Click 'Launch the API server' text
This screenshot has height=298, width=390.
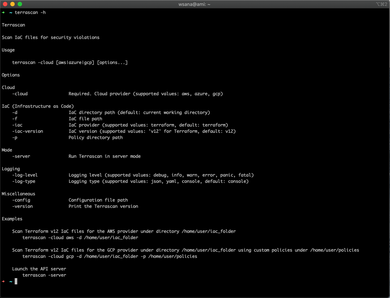click(39, 269)
